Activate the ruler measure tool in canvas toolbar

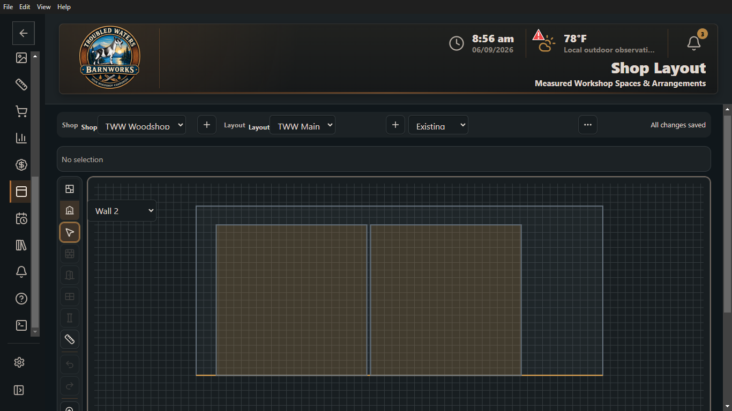click(x=70, y=339)
